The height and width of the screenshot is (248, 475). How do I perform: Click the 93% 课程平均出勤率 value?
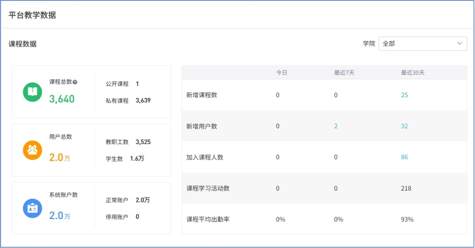[407, 220]
